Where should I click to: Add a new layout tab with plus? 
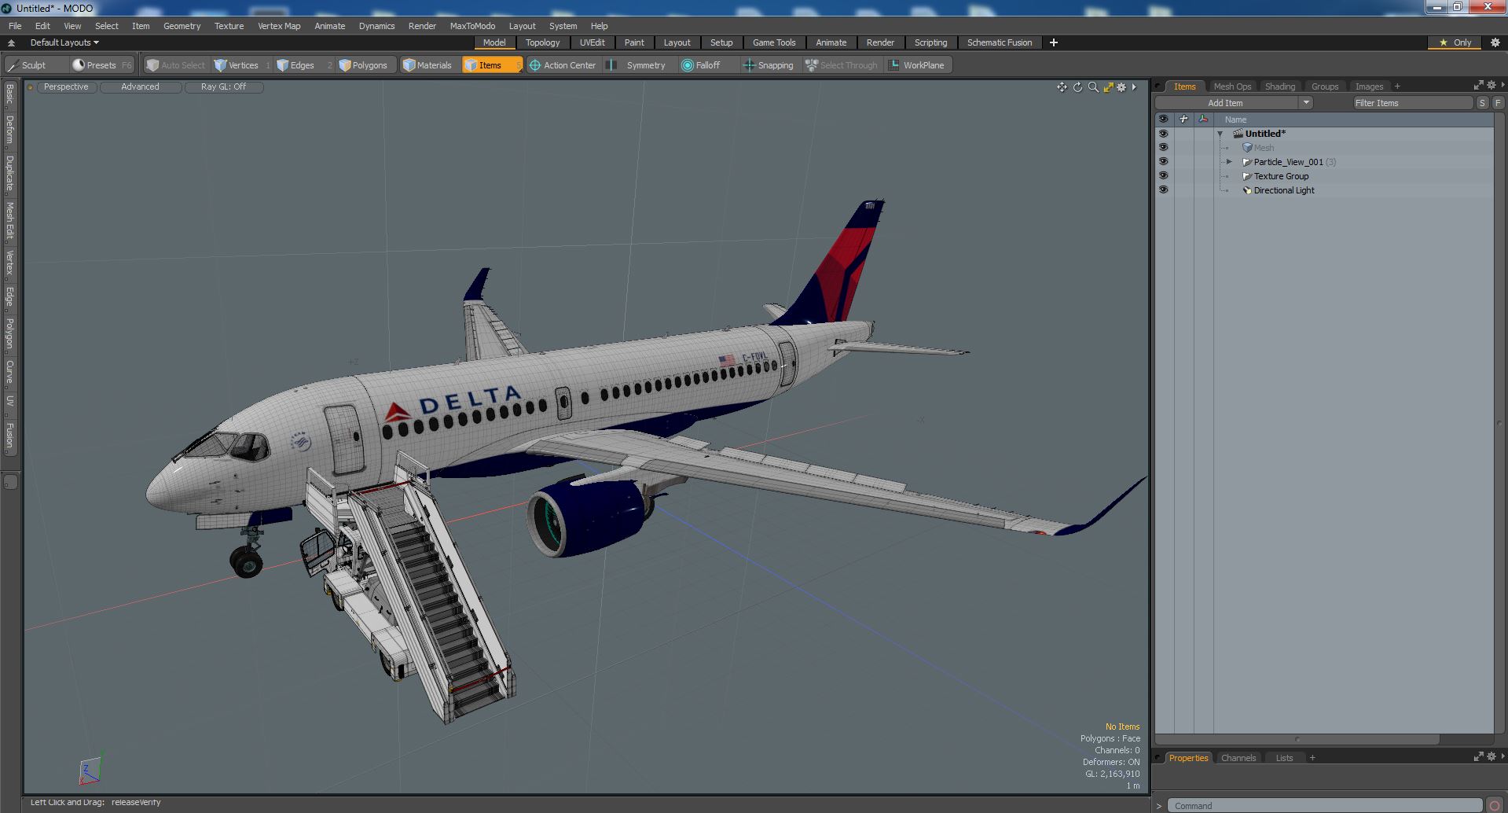[1053, 42]
